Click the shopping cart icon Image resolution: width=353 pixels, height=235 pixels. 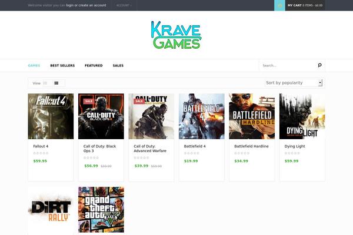279,5
